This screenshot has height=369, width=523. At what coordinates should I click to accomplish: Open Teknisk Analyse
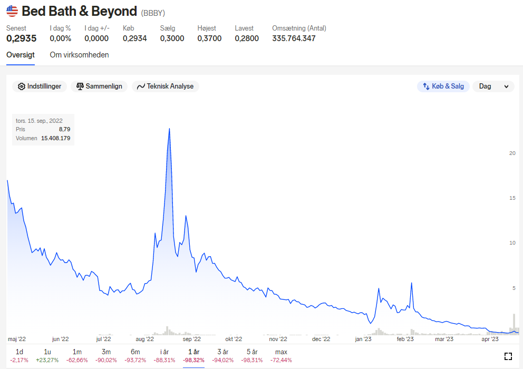point(166,86)
